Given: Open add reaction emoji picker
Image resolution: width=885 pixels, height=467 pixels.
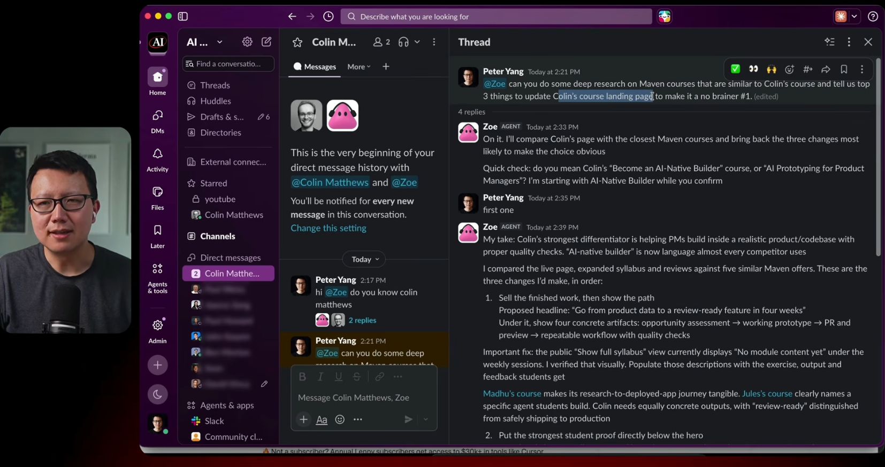Looking at the screenshot, I should [790, 69].
